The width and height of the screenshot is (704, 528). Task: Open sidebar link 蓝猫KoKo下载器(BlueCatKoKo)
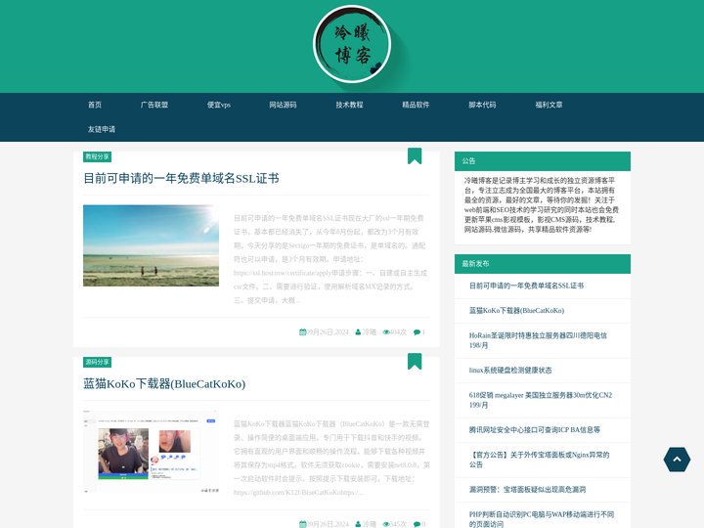click(x=516, y=310)
